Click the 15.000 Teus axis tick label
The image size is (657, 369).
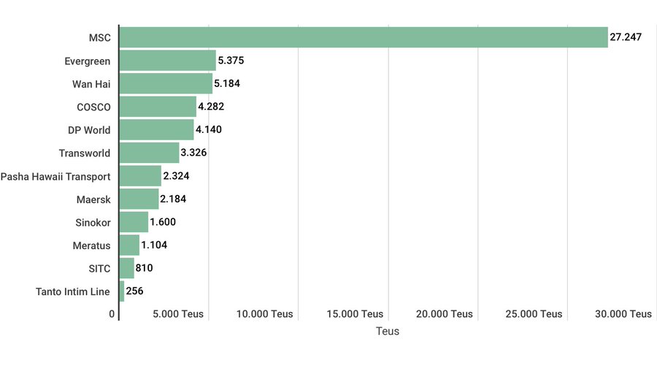[355, 314]
